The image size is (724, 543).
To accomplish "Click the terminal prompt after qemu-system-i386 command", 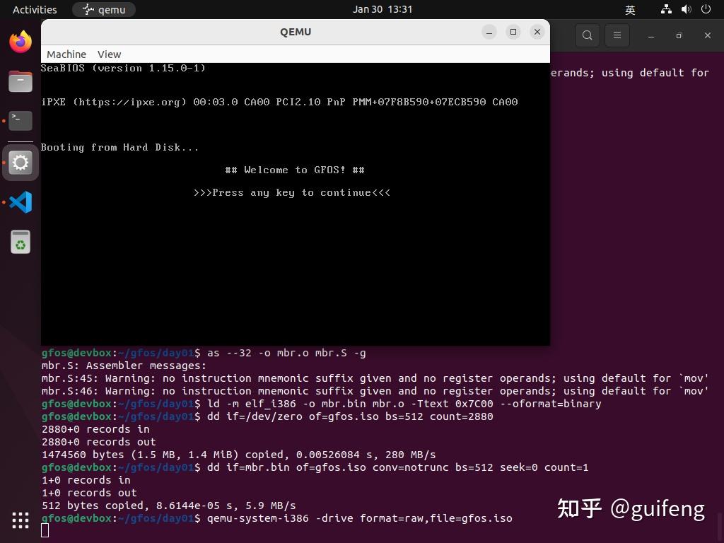I will 45,530.
